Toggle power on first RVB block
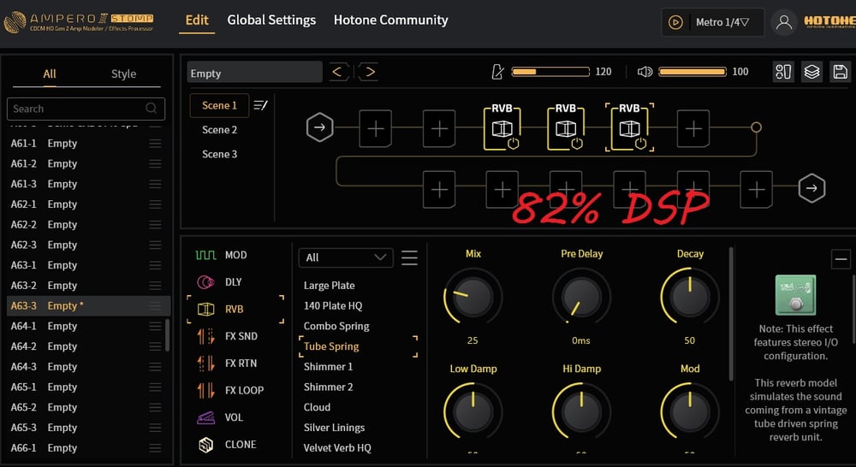 point(513,144)
